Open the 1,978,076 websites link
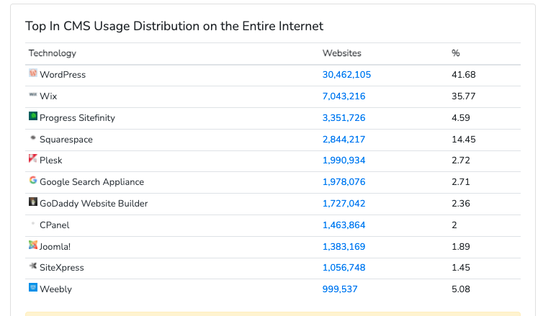Viewport: 543px width, 316px height. coord(344,182)
